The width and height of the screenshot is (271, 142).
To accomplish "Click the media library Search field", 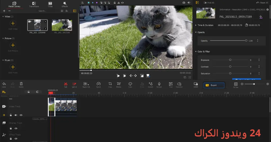I will click(42, 11).
